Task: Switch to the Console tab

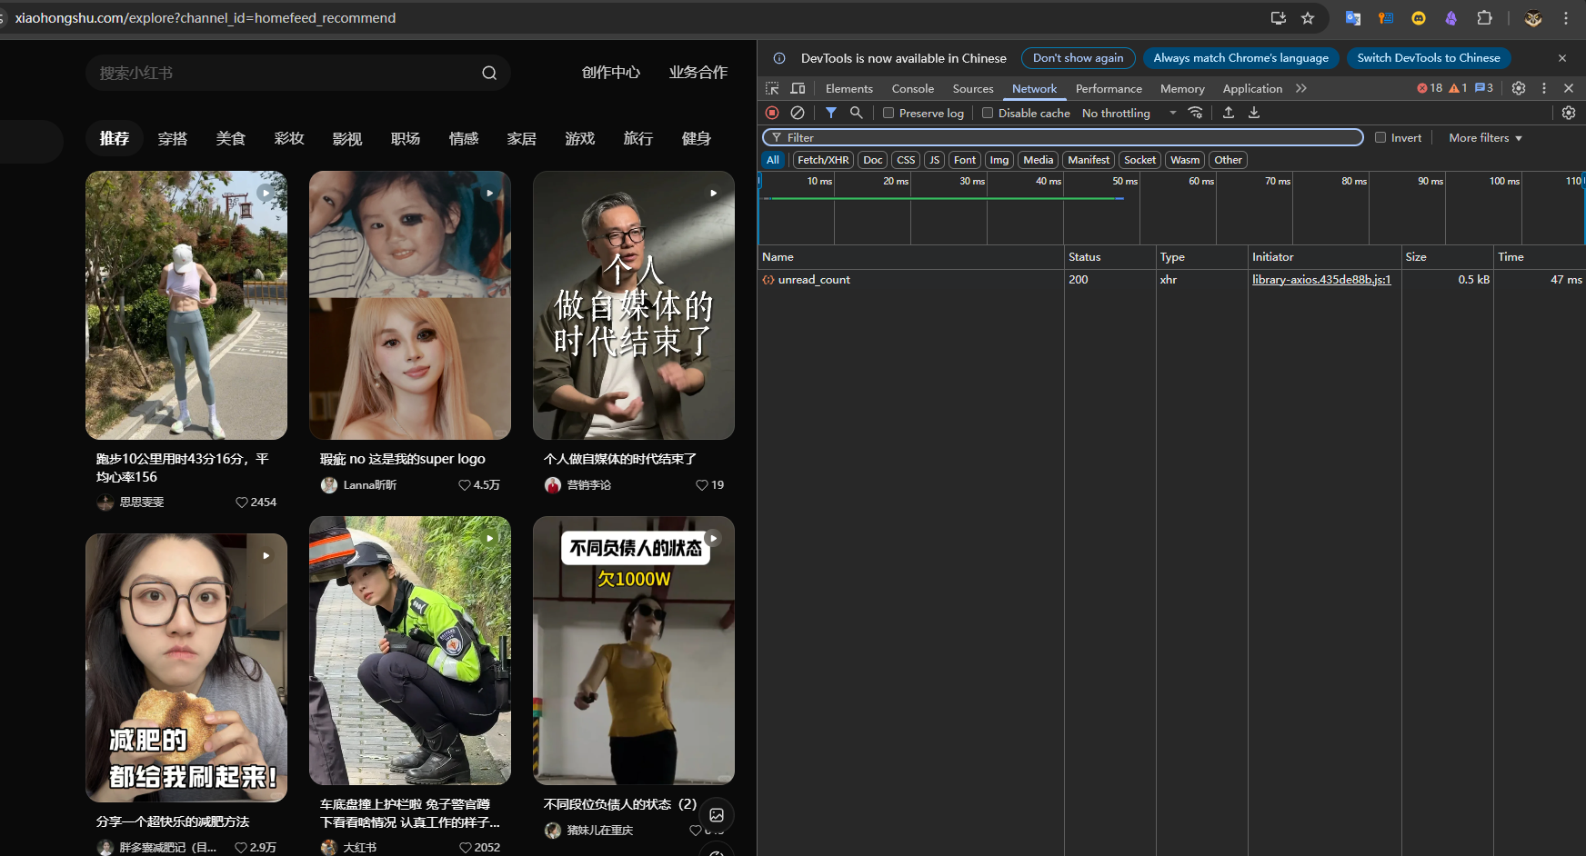Action: coord(912,88)
